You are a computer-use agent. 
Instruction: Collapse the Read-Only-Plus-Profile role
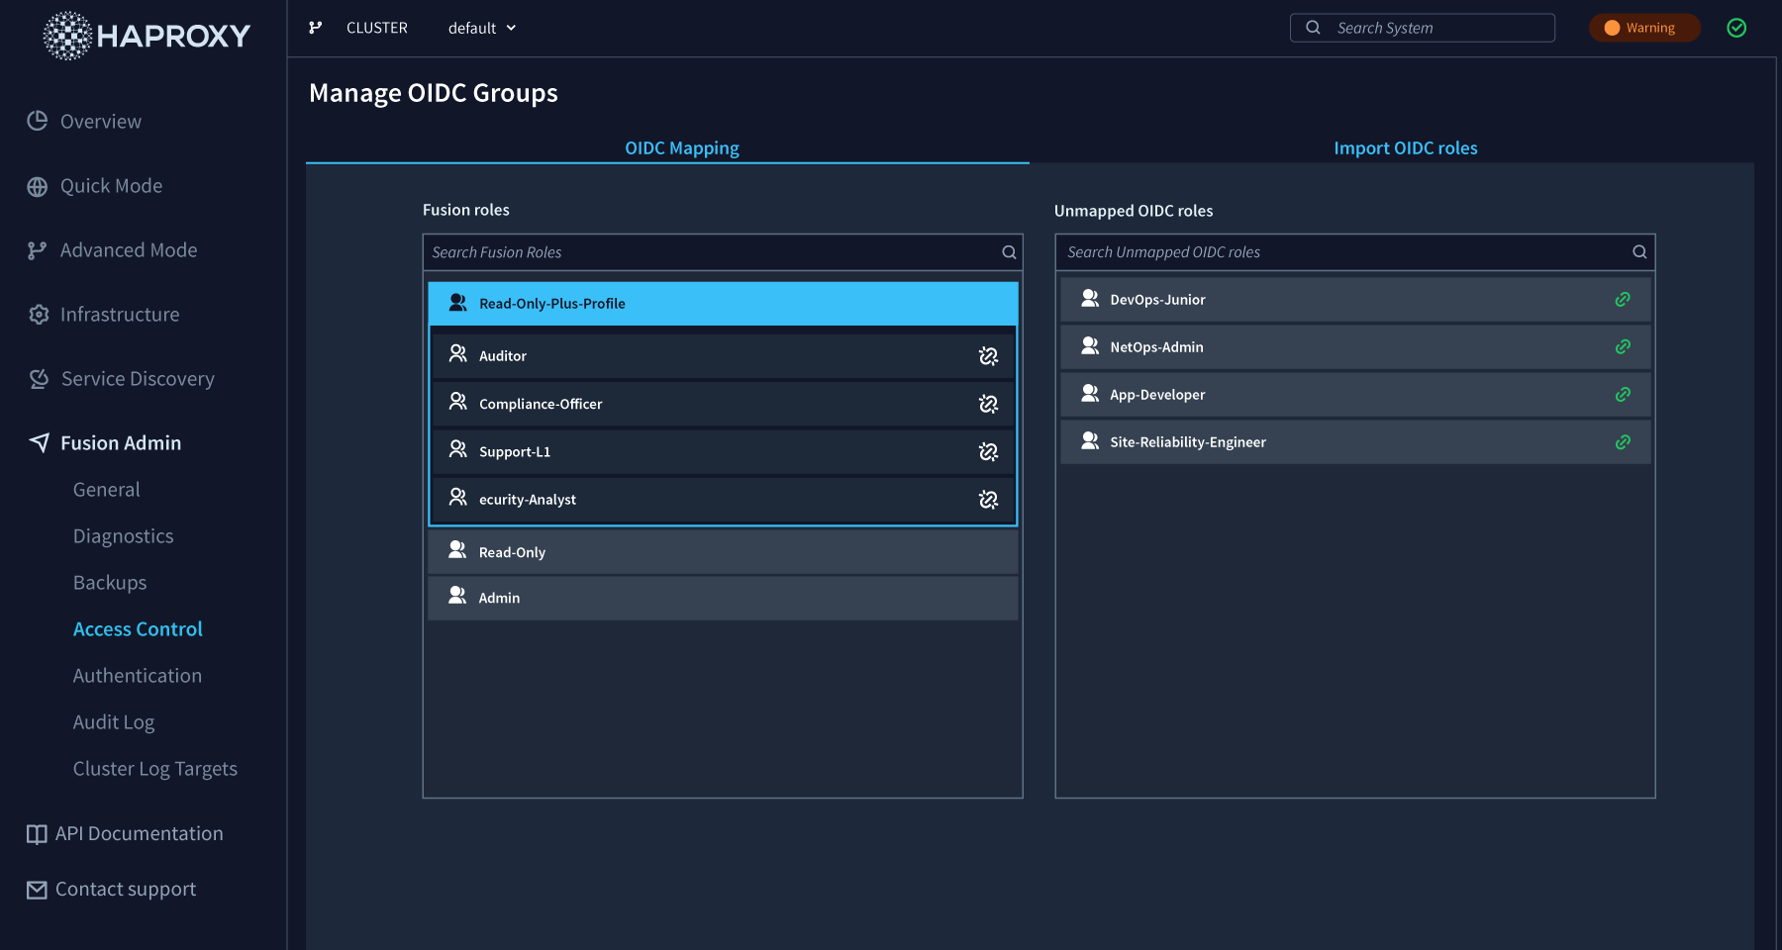723,304
